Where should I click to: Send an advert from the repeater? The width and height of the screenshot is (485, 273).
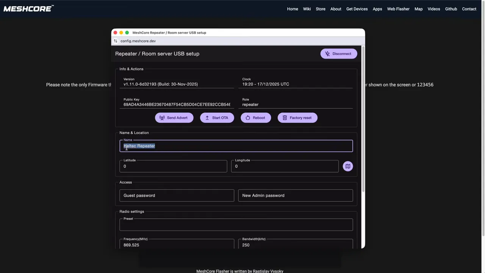point(174,118)
